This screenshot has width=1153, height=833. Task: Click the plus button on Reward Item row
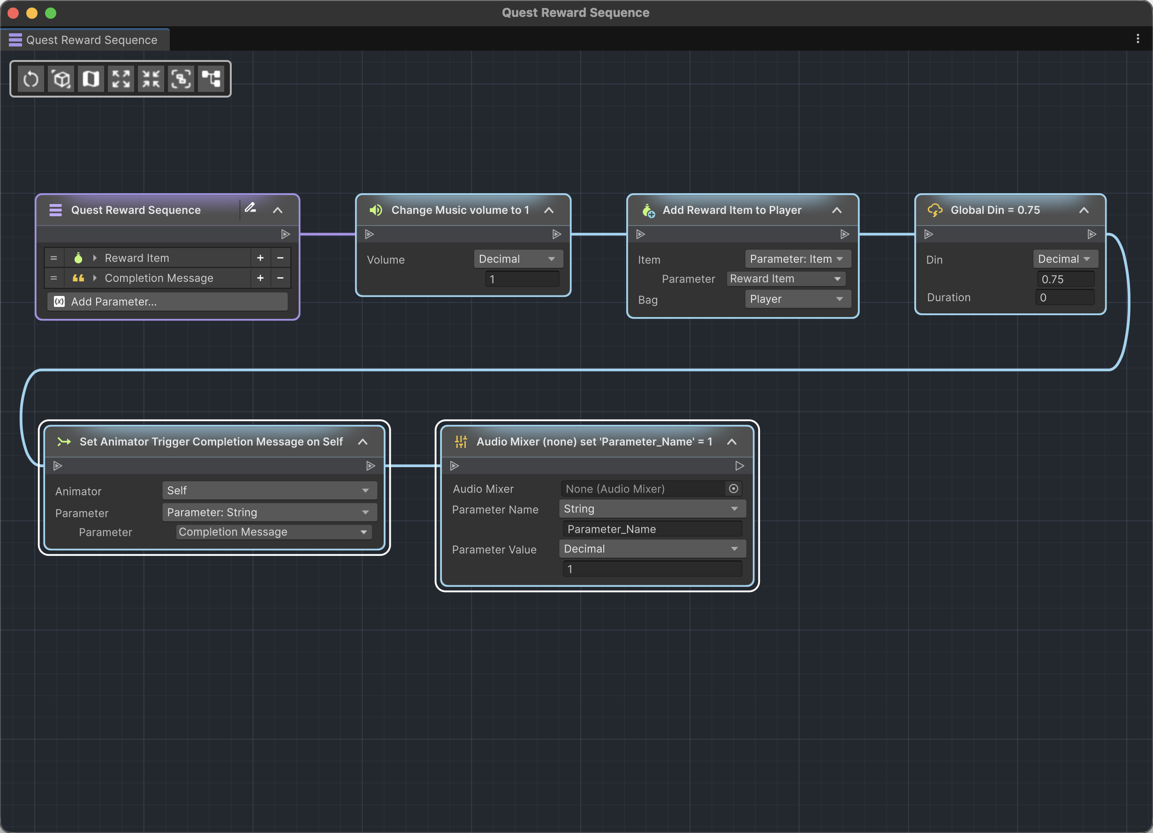260,258
